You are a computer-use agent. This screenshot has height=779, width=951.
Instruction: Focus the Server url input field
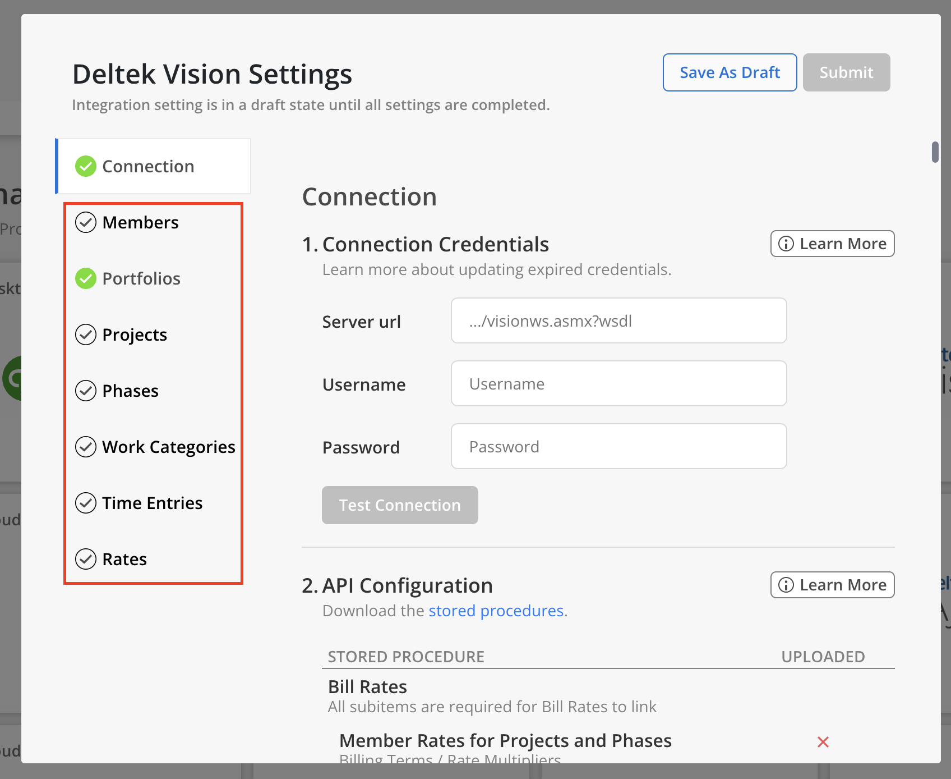tap(618, 321)
